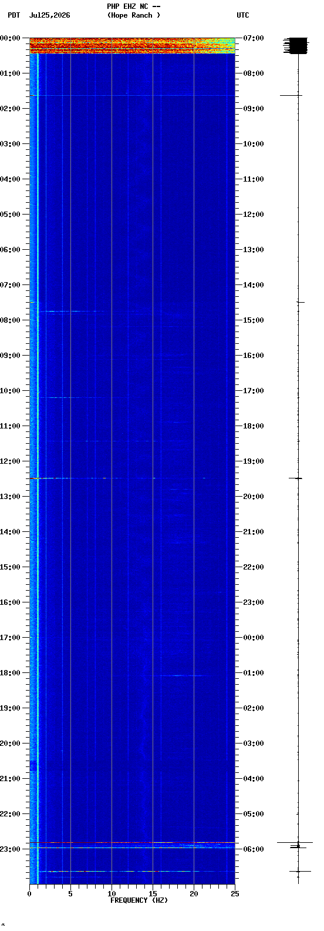Screen dimensions: 324x931
Task: Click the PDT time label '13:00'
Action: tap(10, 497)
